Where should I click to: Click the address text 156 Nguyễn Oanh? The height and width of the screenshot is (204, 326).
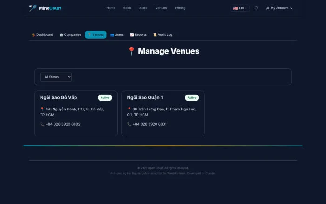tap(72, 112)
